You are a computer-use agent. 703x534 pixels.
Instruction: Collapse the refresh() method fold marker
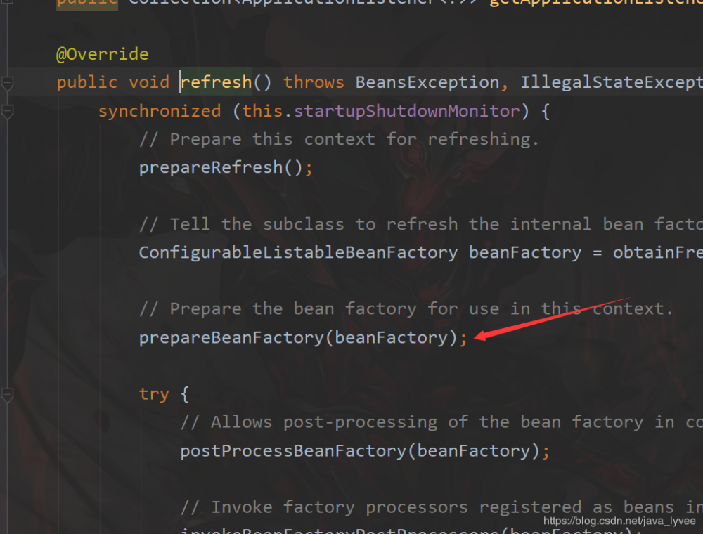[7, 84]
